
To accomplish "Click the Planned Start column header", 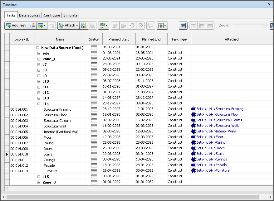I will click(119, 39).
